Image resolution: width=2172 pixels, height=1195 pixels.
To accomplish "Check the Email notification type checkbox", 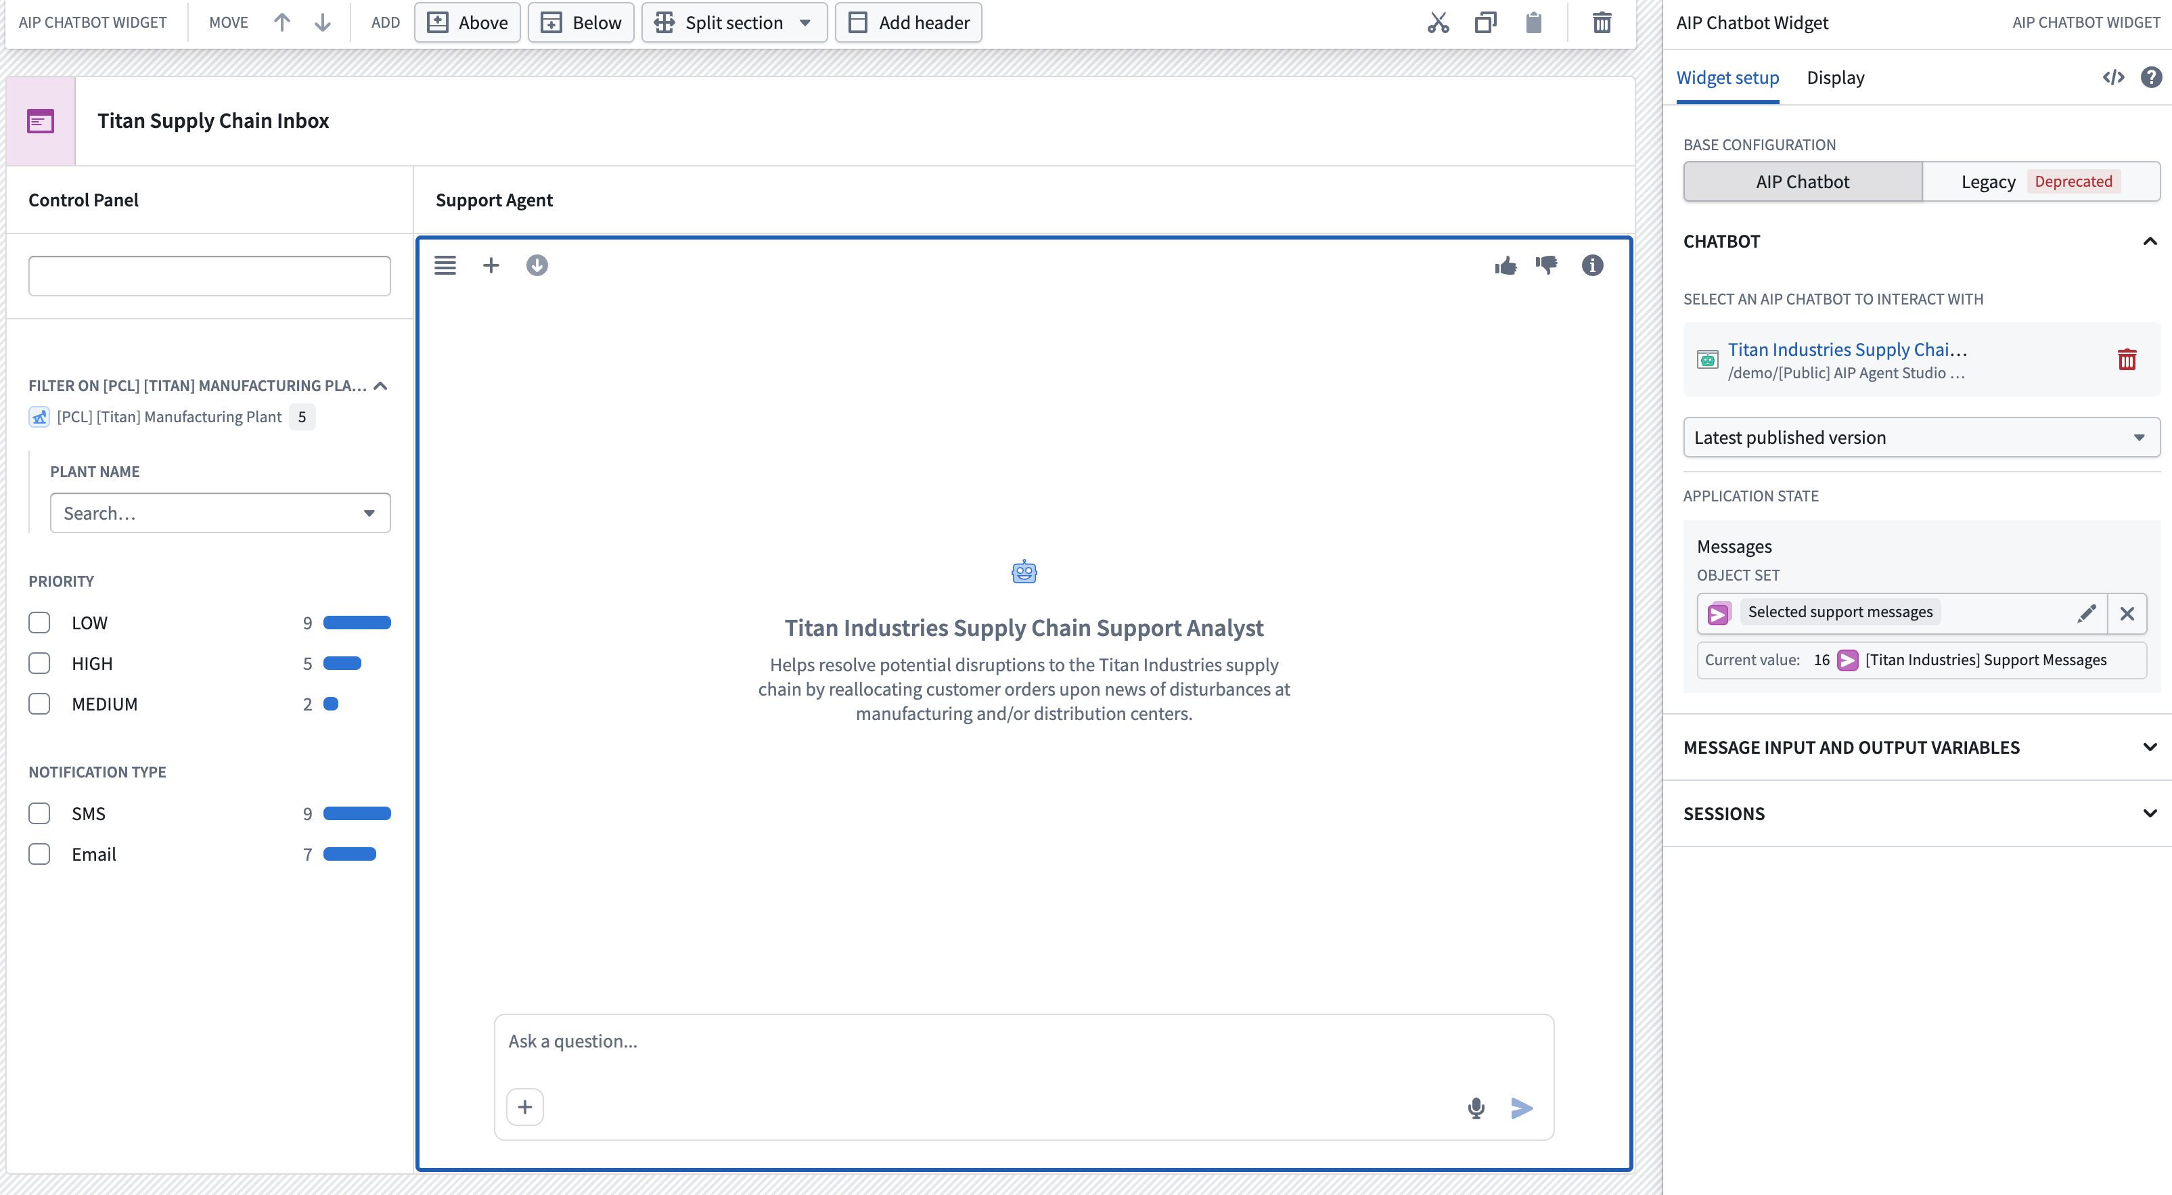I will [39, 853].
